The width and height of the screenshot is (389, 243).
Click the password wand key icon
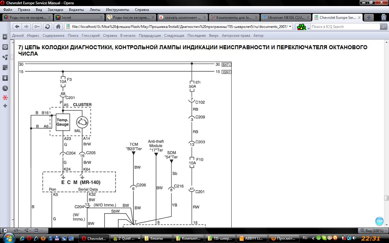coord(37,27)
